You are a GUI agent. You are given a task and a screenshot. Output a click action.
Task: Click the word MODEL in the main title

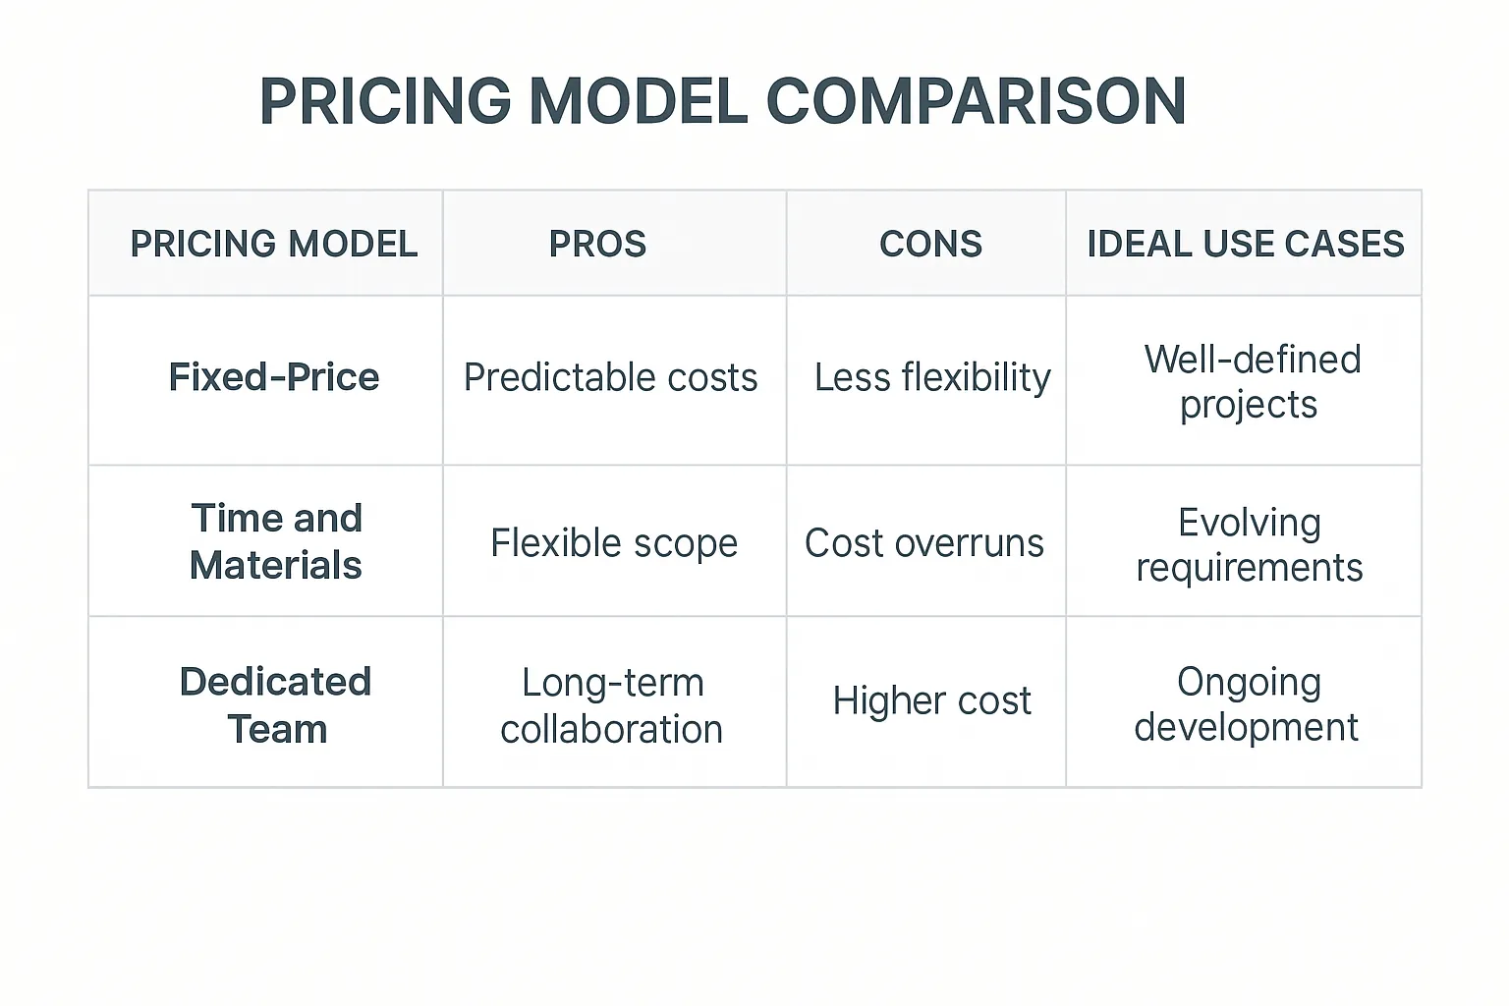[638, 101]
